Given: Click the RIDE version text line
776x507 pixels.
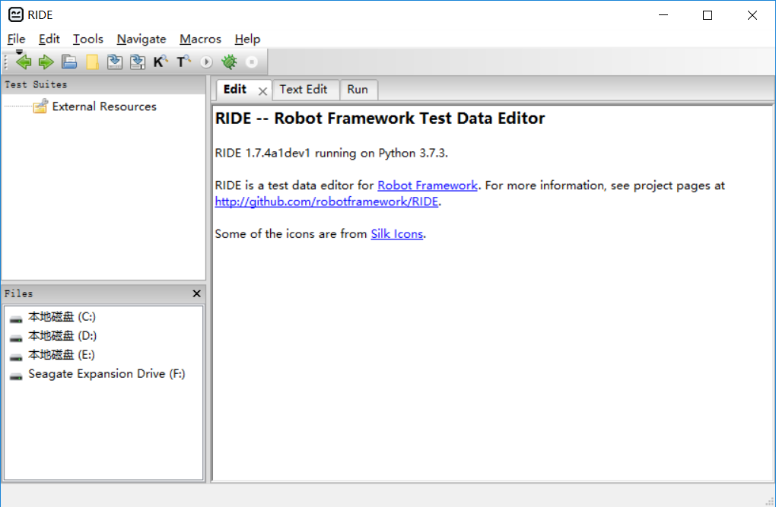Looking at the screenshot, I should 331,153.
